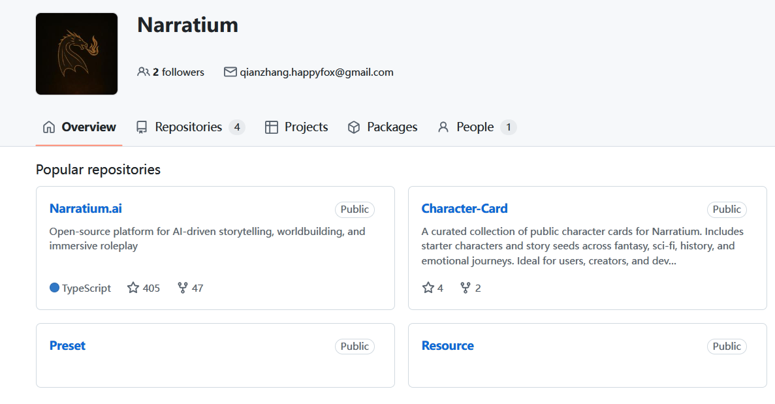Click the Character-Card description text
775x404 pixels.
(582, 246)
